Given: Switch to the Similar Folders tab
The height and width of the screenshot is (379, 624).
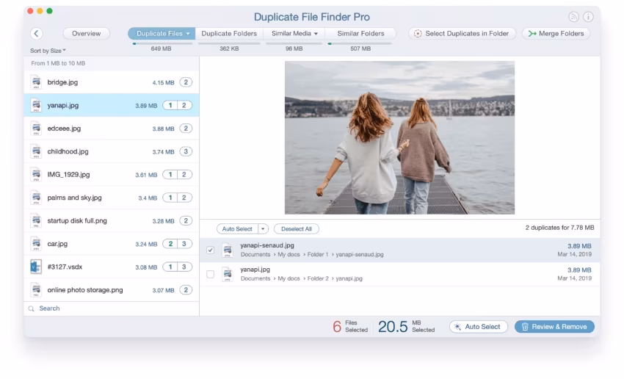Looking at the screenshot, I should (360, 34).
